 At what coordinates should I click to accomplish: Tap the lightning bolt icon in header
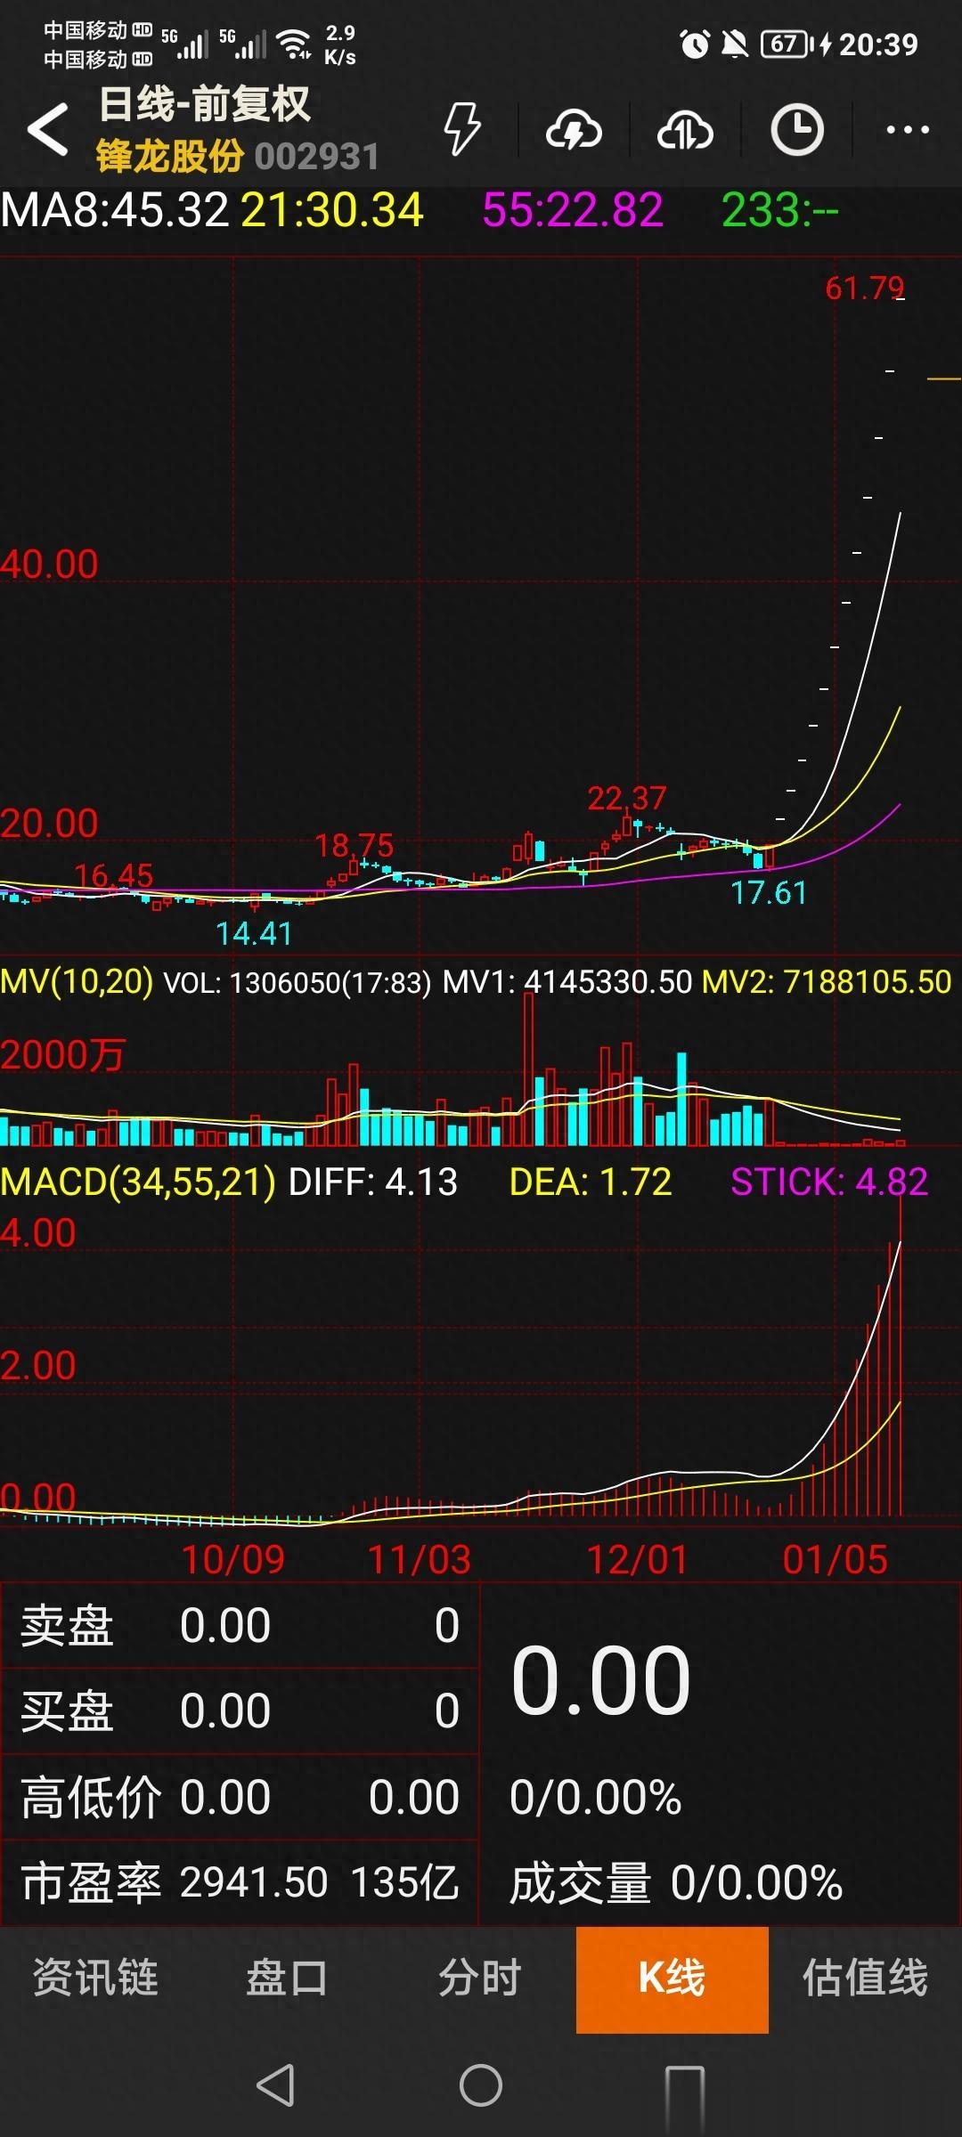462,129
